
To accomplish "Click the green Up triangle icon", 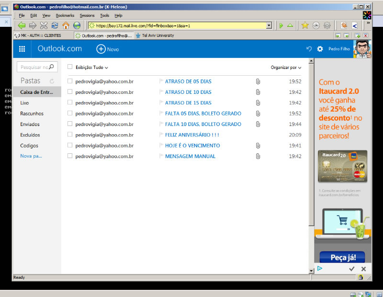I will (290, 25).
